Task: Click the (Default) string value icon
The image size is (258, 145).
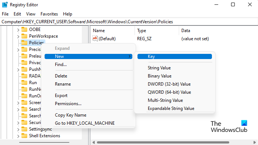Action: 95,39
